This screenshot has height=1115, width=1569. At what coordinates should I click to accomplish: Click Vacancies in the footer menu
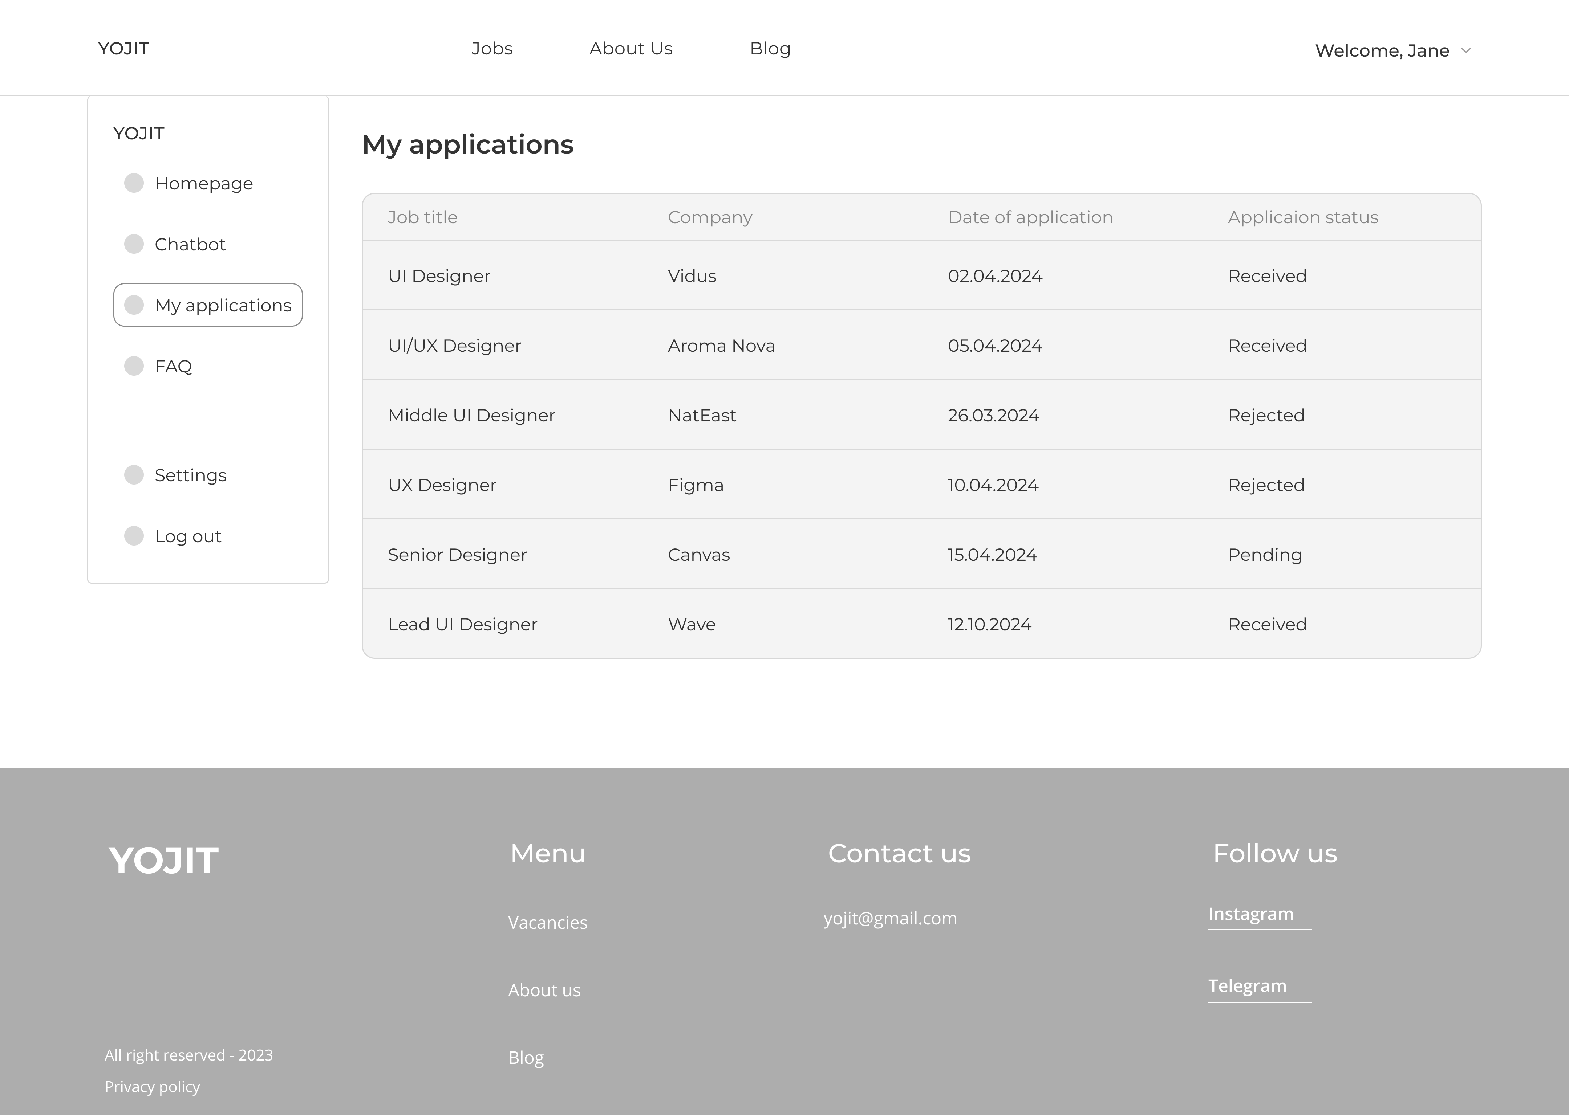coord(547,923)
